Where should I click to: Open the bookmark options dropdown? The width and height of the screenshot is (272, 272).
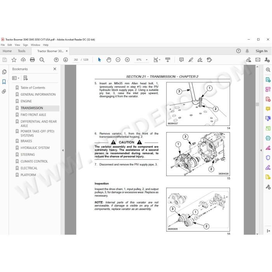(x=16, y=78)
